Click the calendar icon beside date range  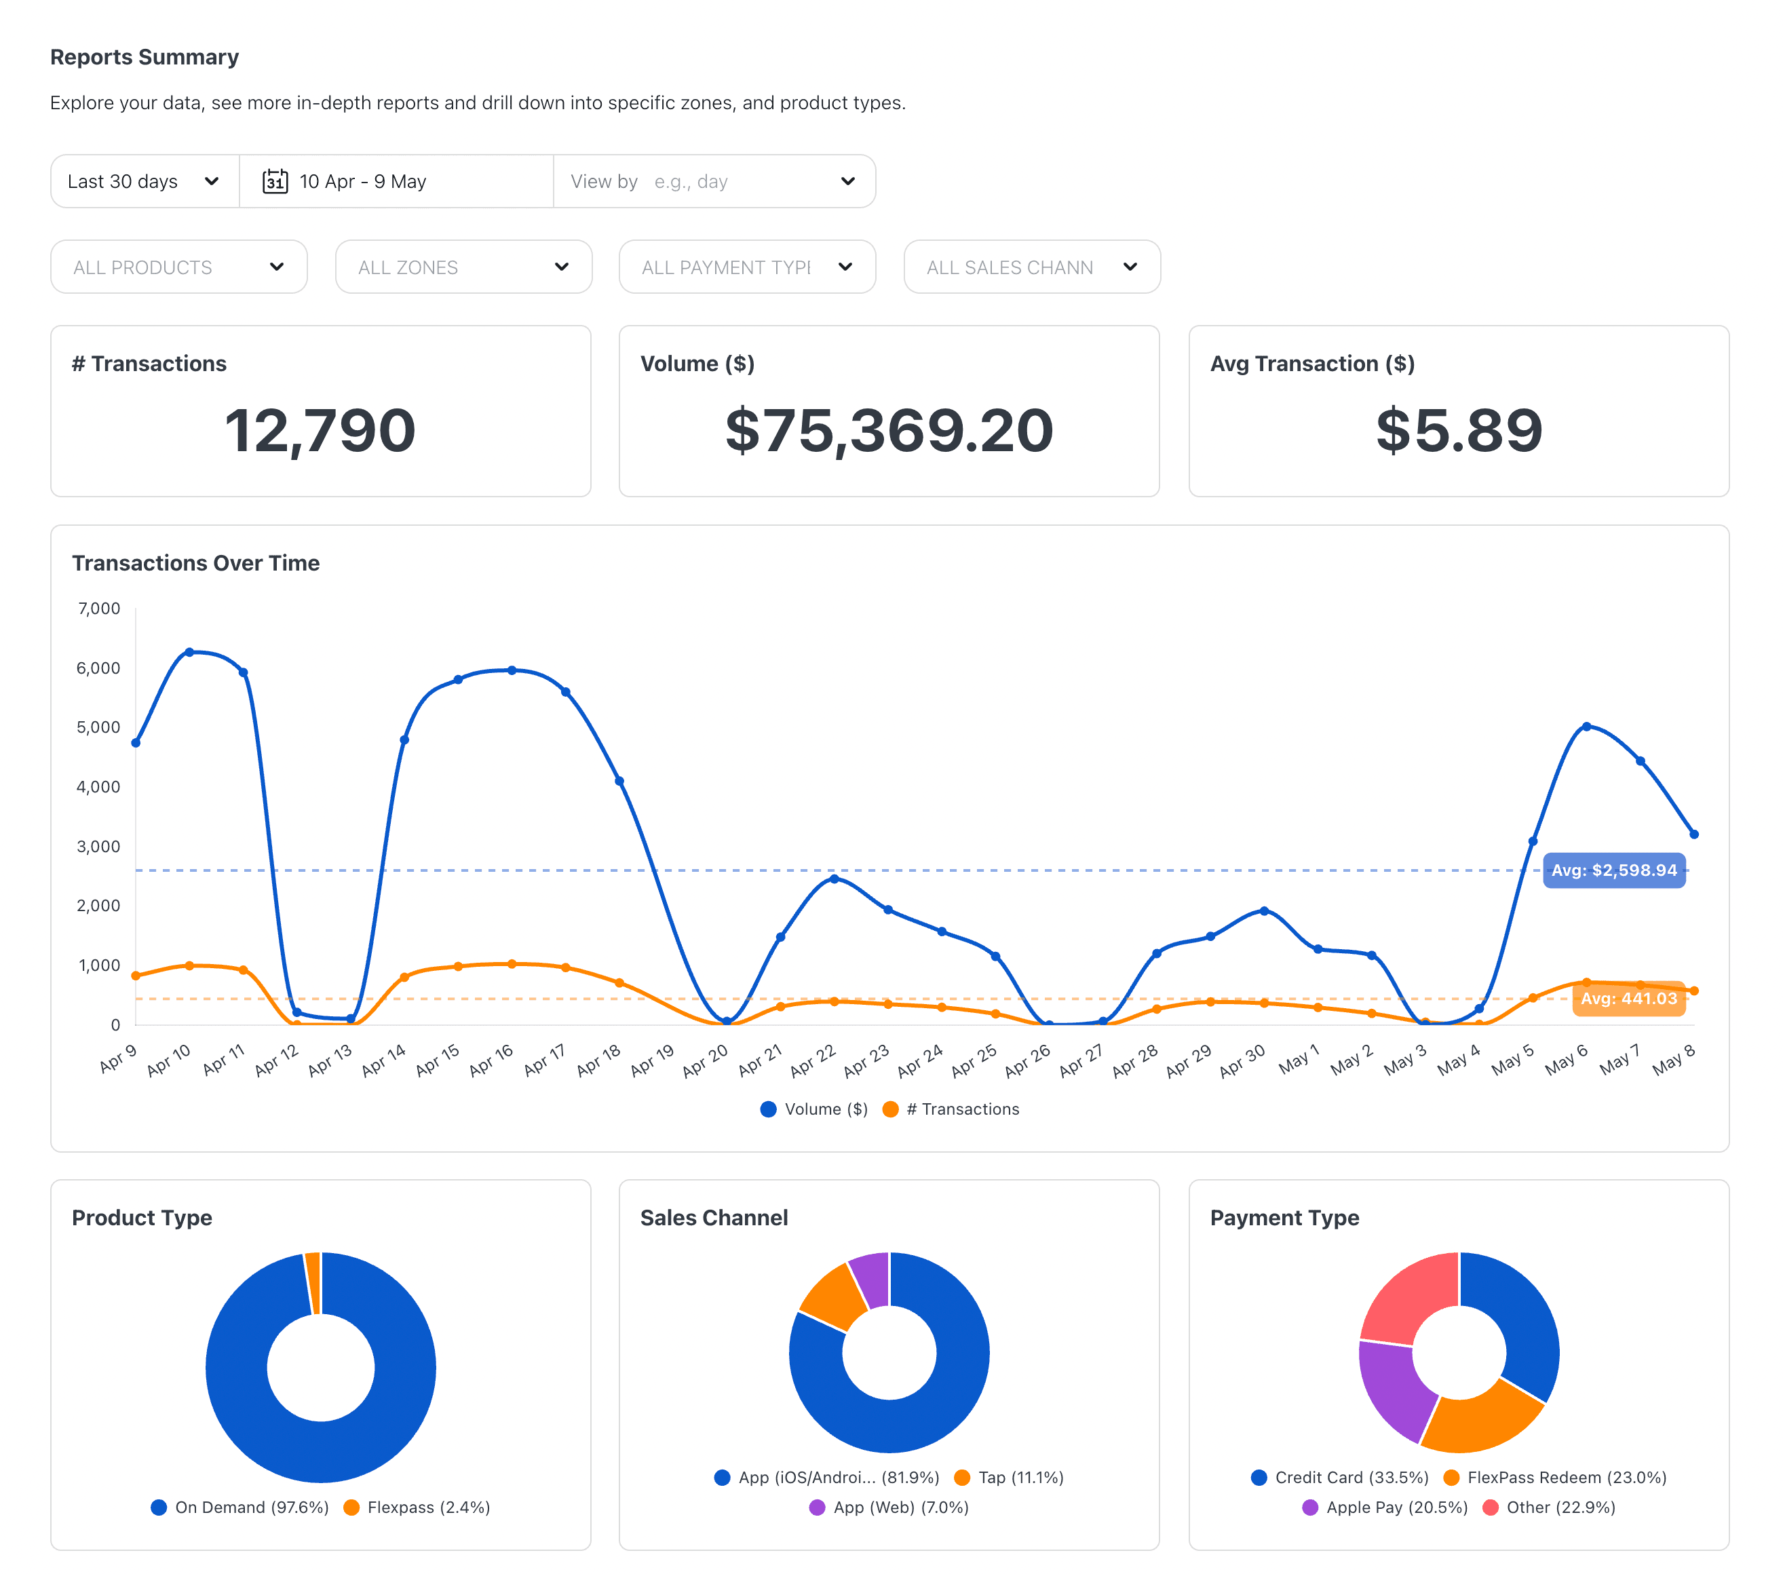[275, 181]
